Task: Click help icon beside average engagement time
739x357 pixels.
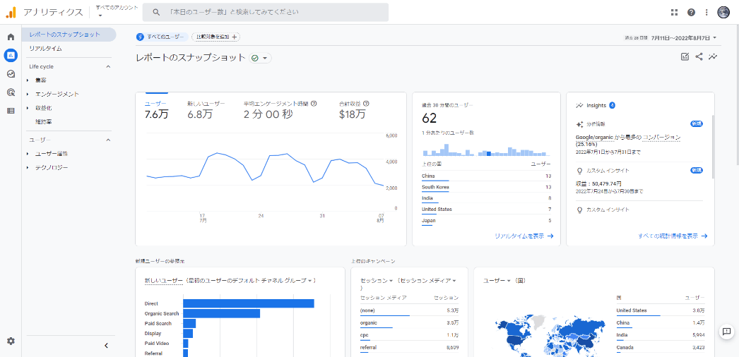Action: coord(314,104)
